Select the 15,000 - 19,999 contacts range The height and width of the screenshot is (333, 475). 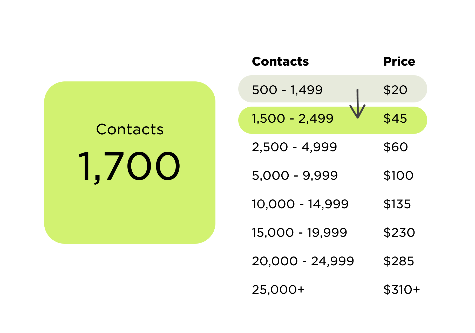pos(300,233)
